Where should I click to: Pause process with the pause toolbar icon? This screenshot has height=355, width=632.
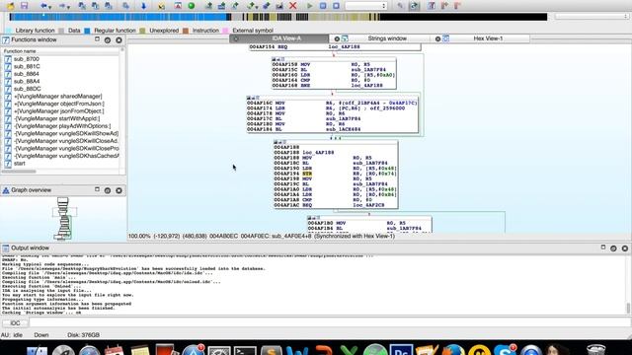323,6
